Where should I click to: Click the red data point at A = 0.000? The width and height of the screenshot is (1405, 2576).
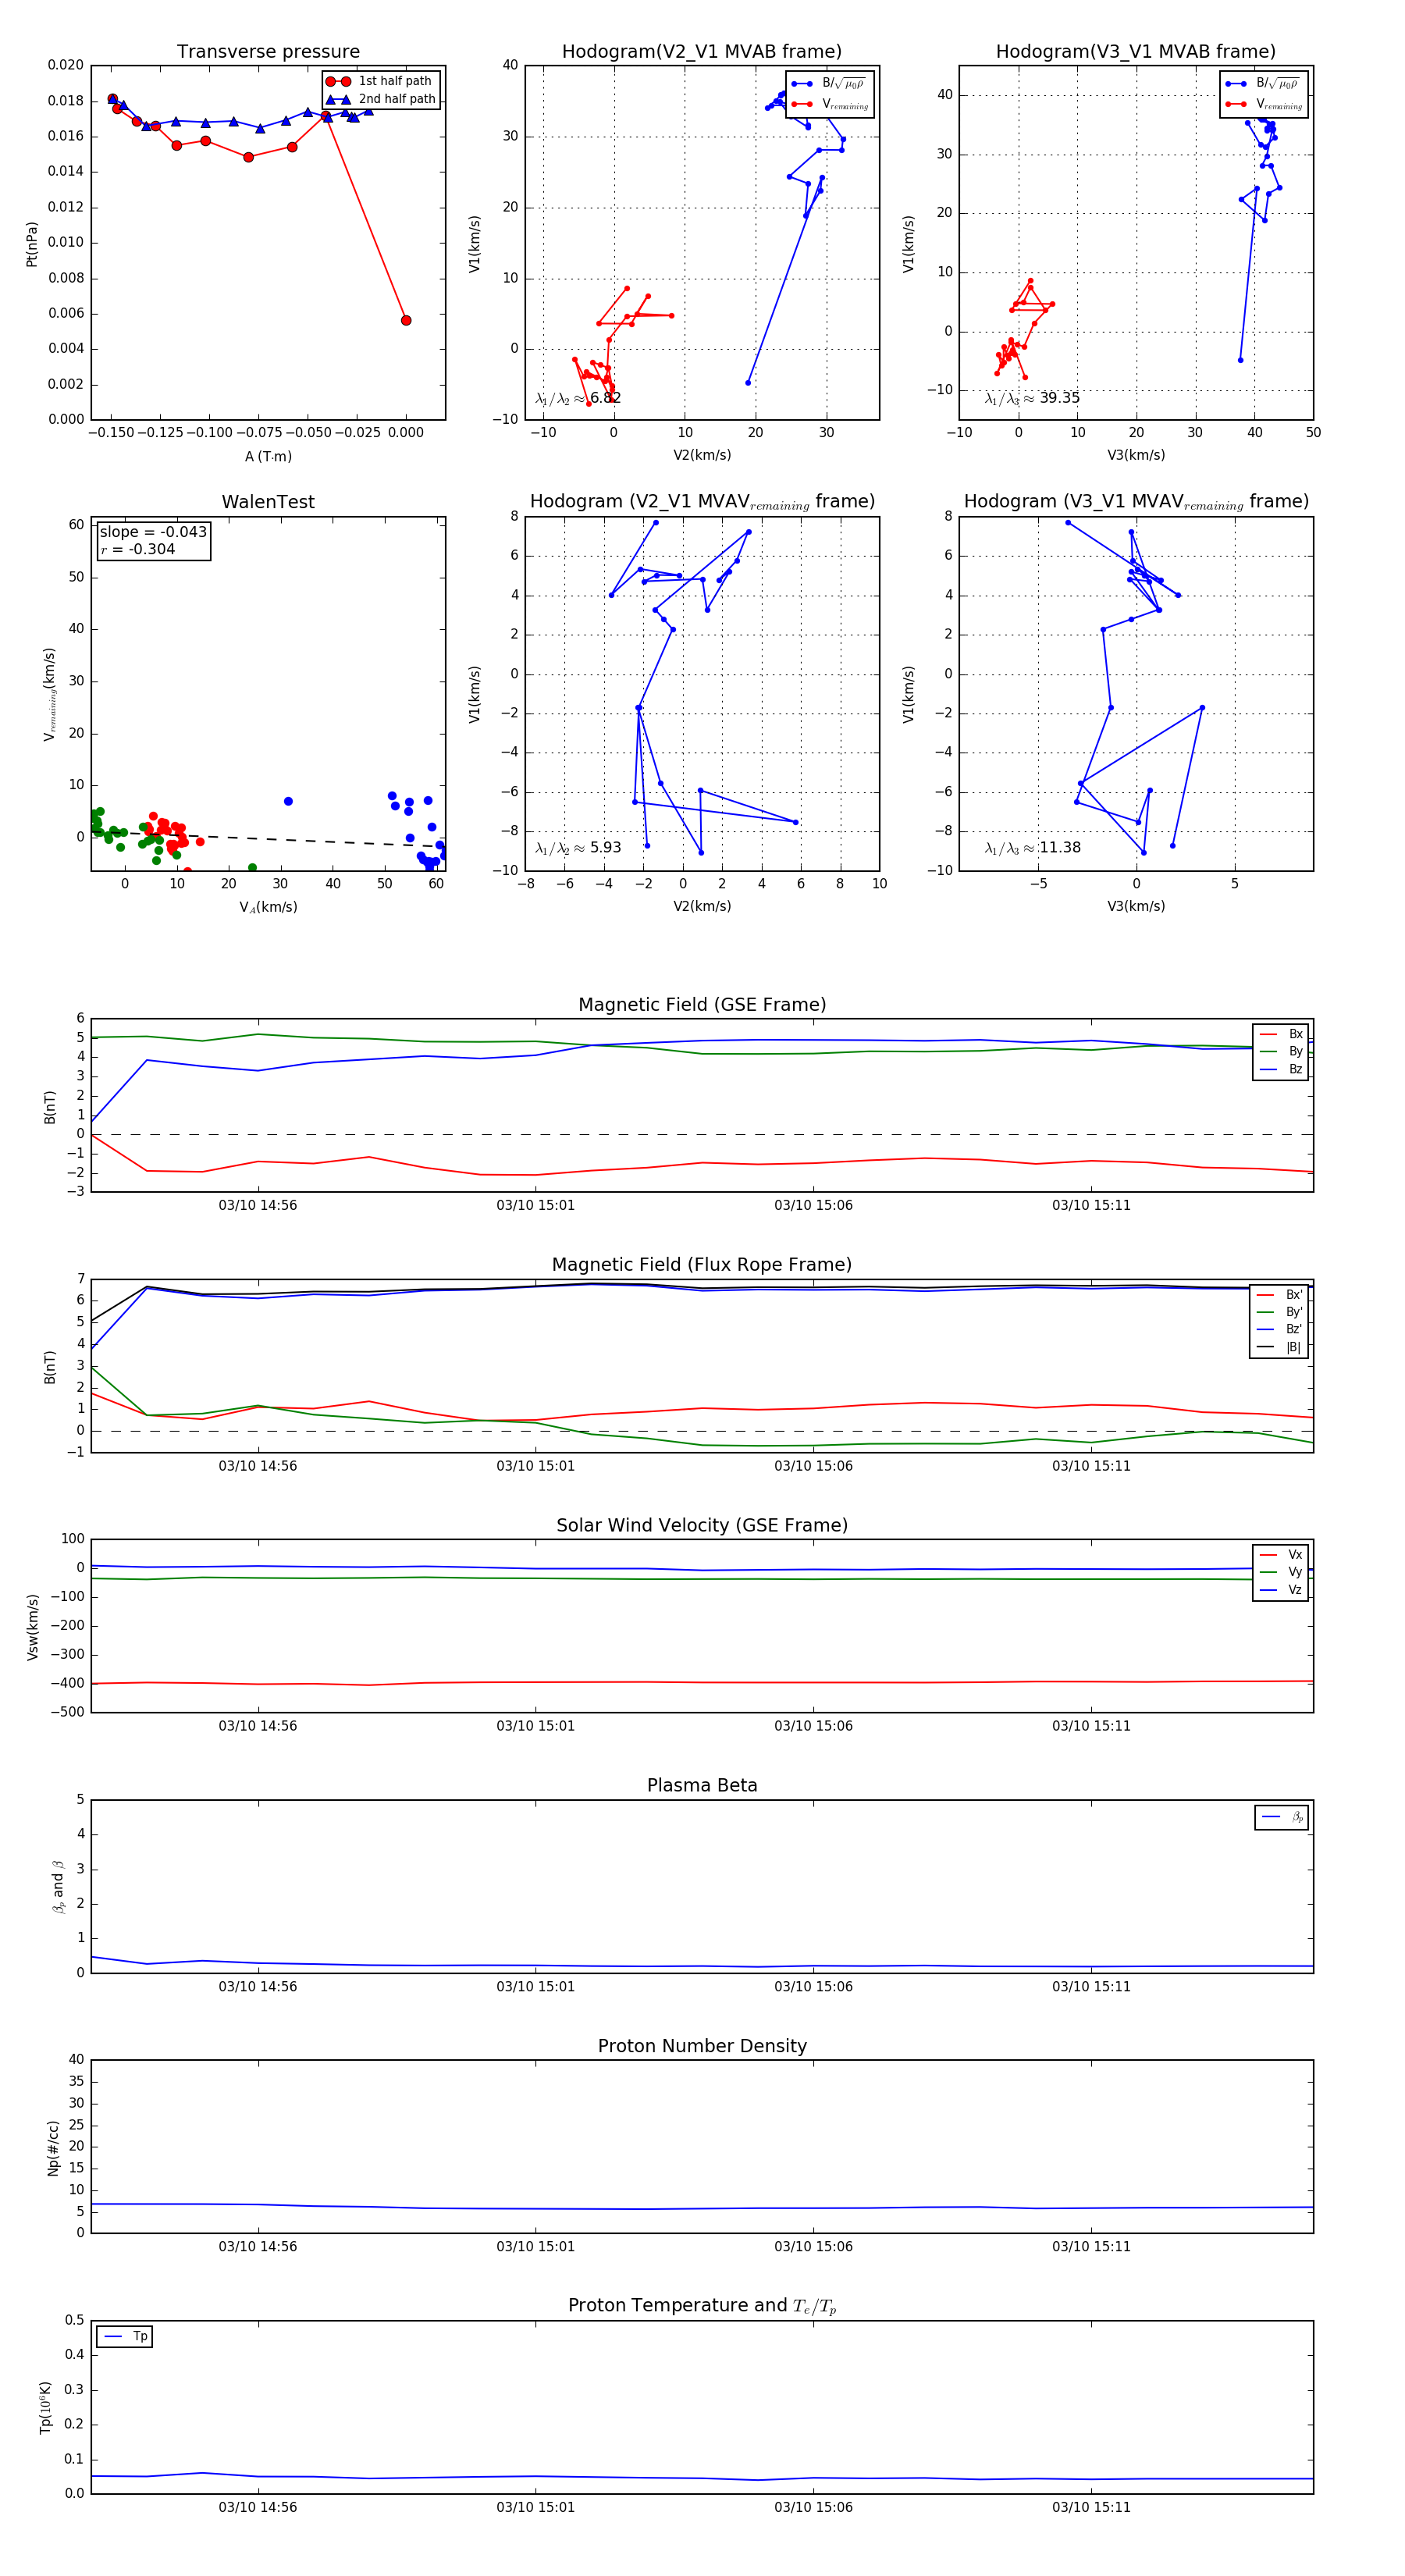click(406, 321)
